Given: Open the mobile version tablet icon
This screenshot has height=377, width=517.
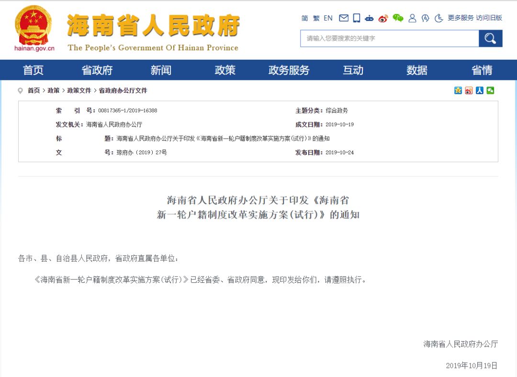Looking at the screenshot, I should coord(357,18).
